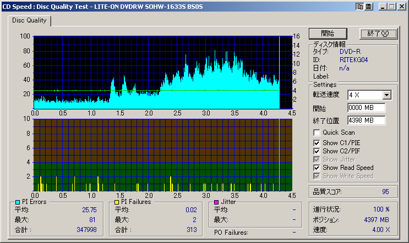Click the lower PI Failures graph area
409x243 pixels.
(163, 155)
